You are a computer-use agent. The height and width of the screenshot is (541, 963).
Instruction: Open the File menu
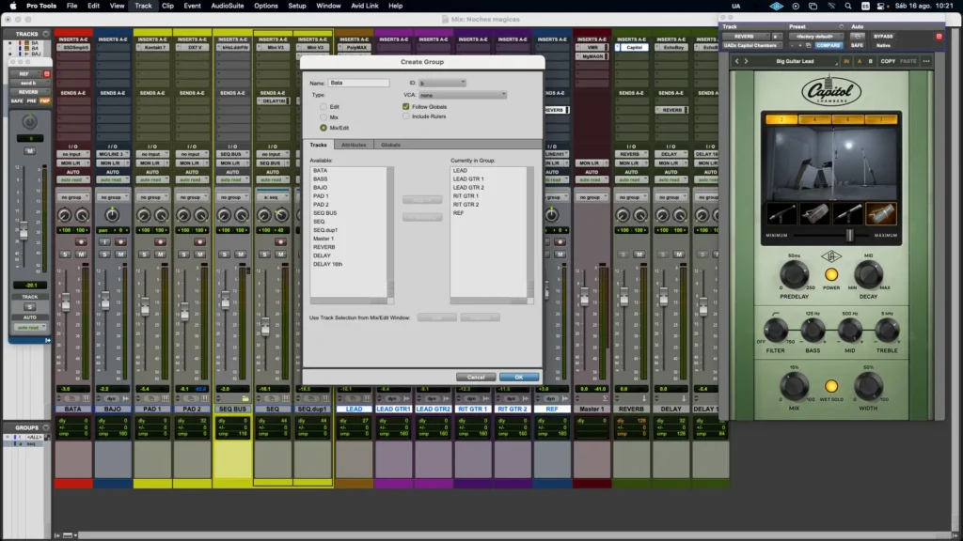coord(71,7)
